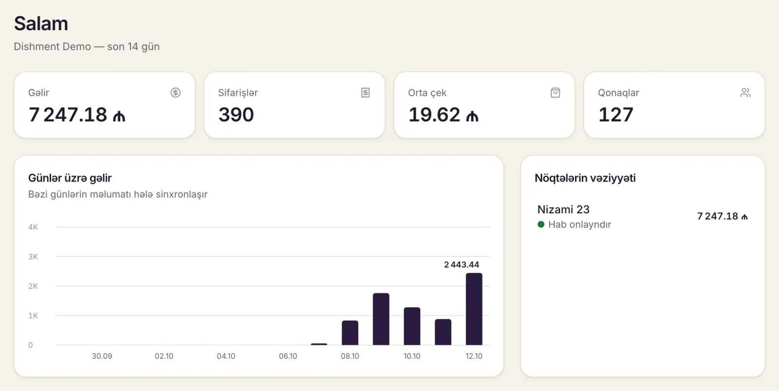
Task: Click 'Bəzi günlərin məlumatı hələ sinxronlaşır' note
Action: [x=118, y=194]
